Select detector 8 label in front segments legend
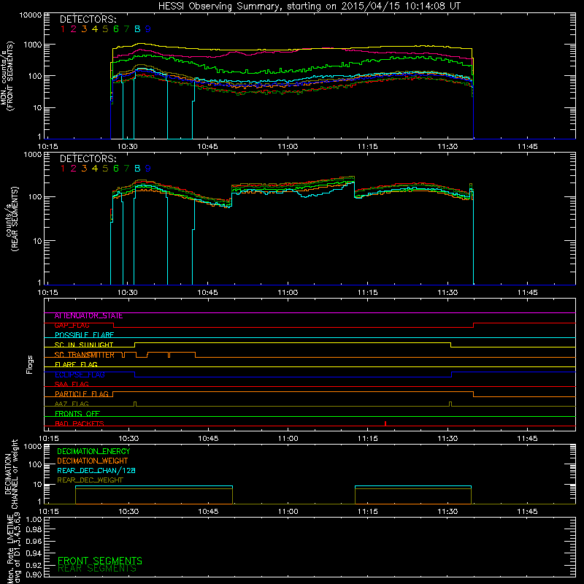 point(137,29)
